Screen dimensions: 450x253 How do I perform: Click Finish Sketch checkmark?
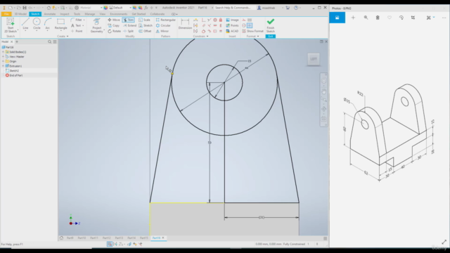pos(270,25)
